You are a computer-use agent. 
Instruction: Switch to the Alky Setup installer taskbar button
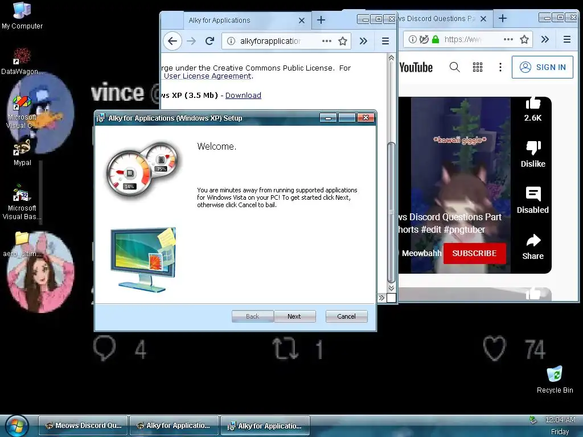click(265, 426)
